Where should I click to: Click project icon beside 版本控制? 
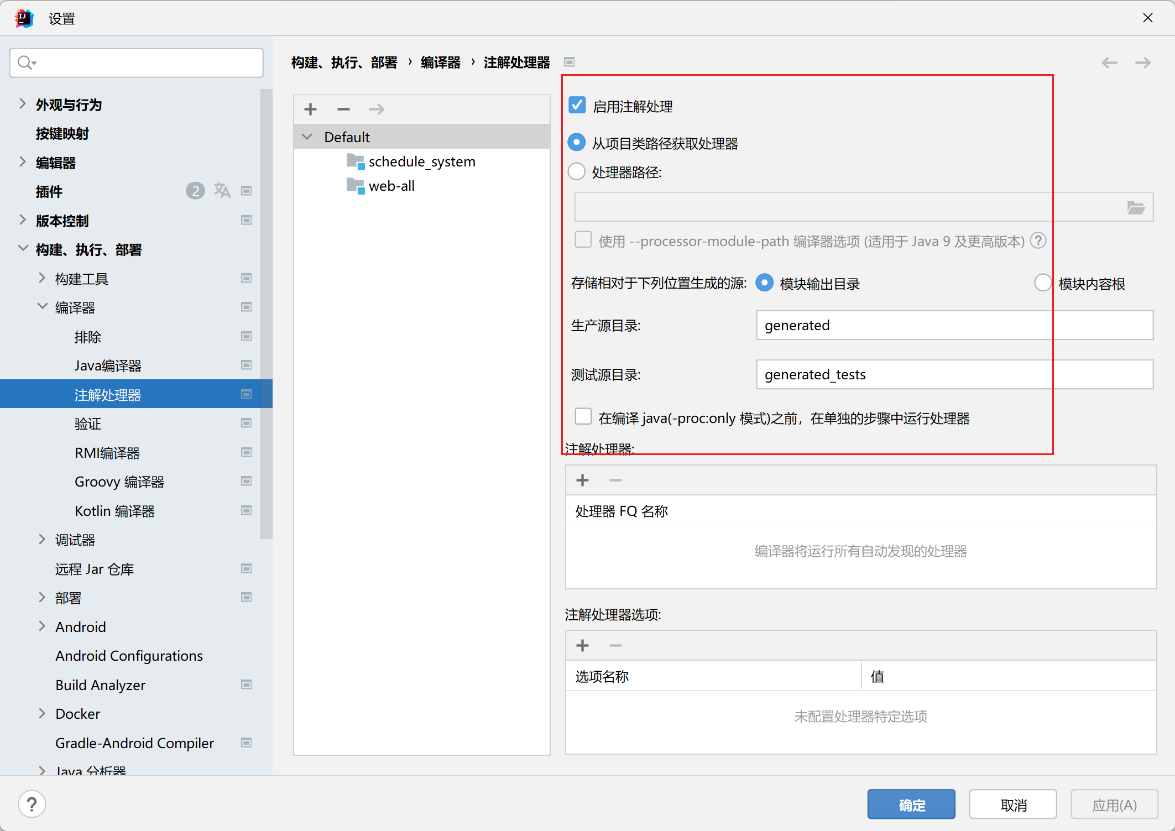247,220
